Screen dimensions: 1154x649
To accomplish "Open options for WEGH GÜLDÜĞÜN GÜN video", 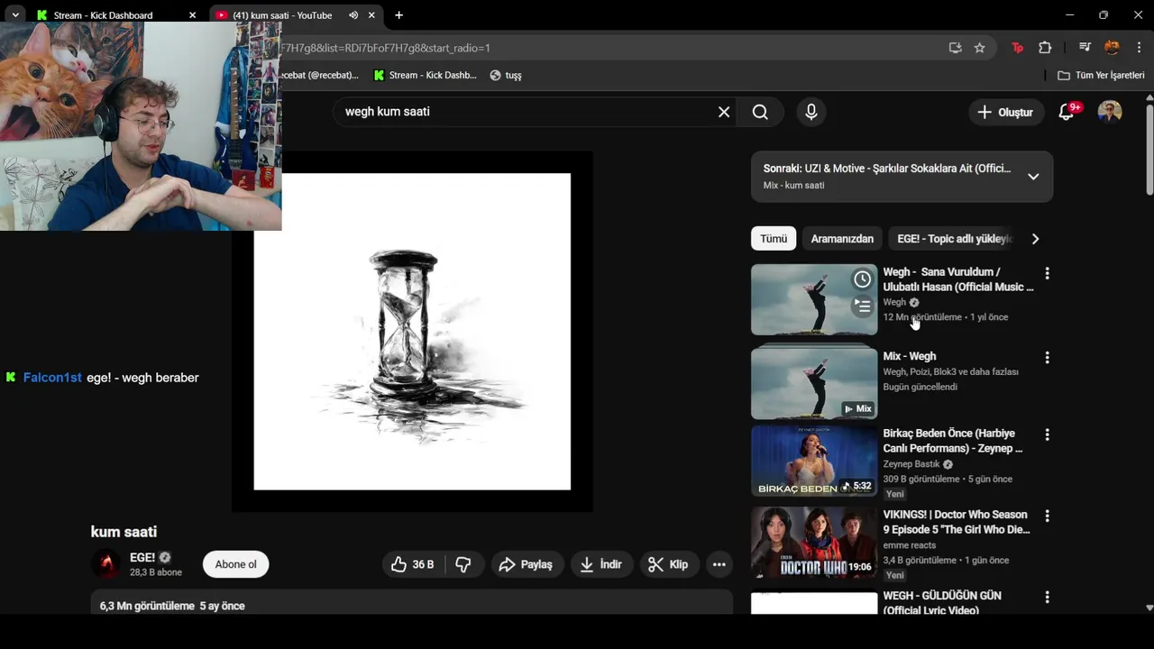I will [x=1047, y=598].
